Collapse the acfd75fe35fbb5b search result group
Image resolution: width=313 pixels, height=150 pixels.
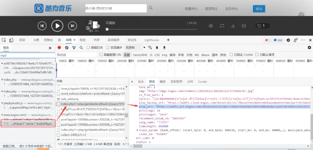click(2, 64)
